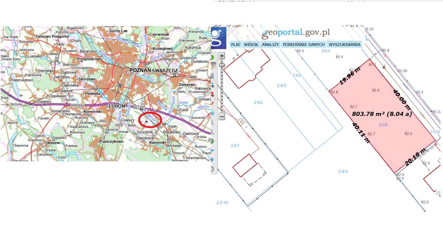This screenshot has width=443, height=234.
Task: Click parcel label 25/9
Action: coord(435,131)
